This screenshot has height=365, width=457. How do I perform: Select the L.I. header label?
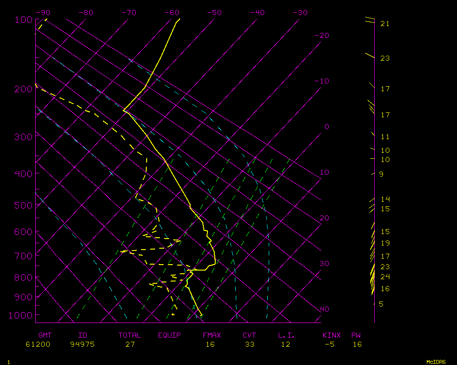point(286,335)
